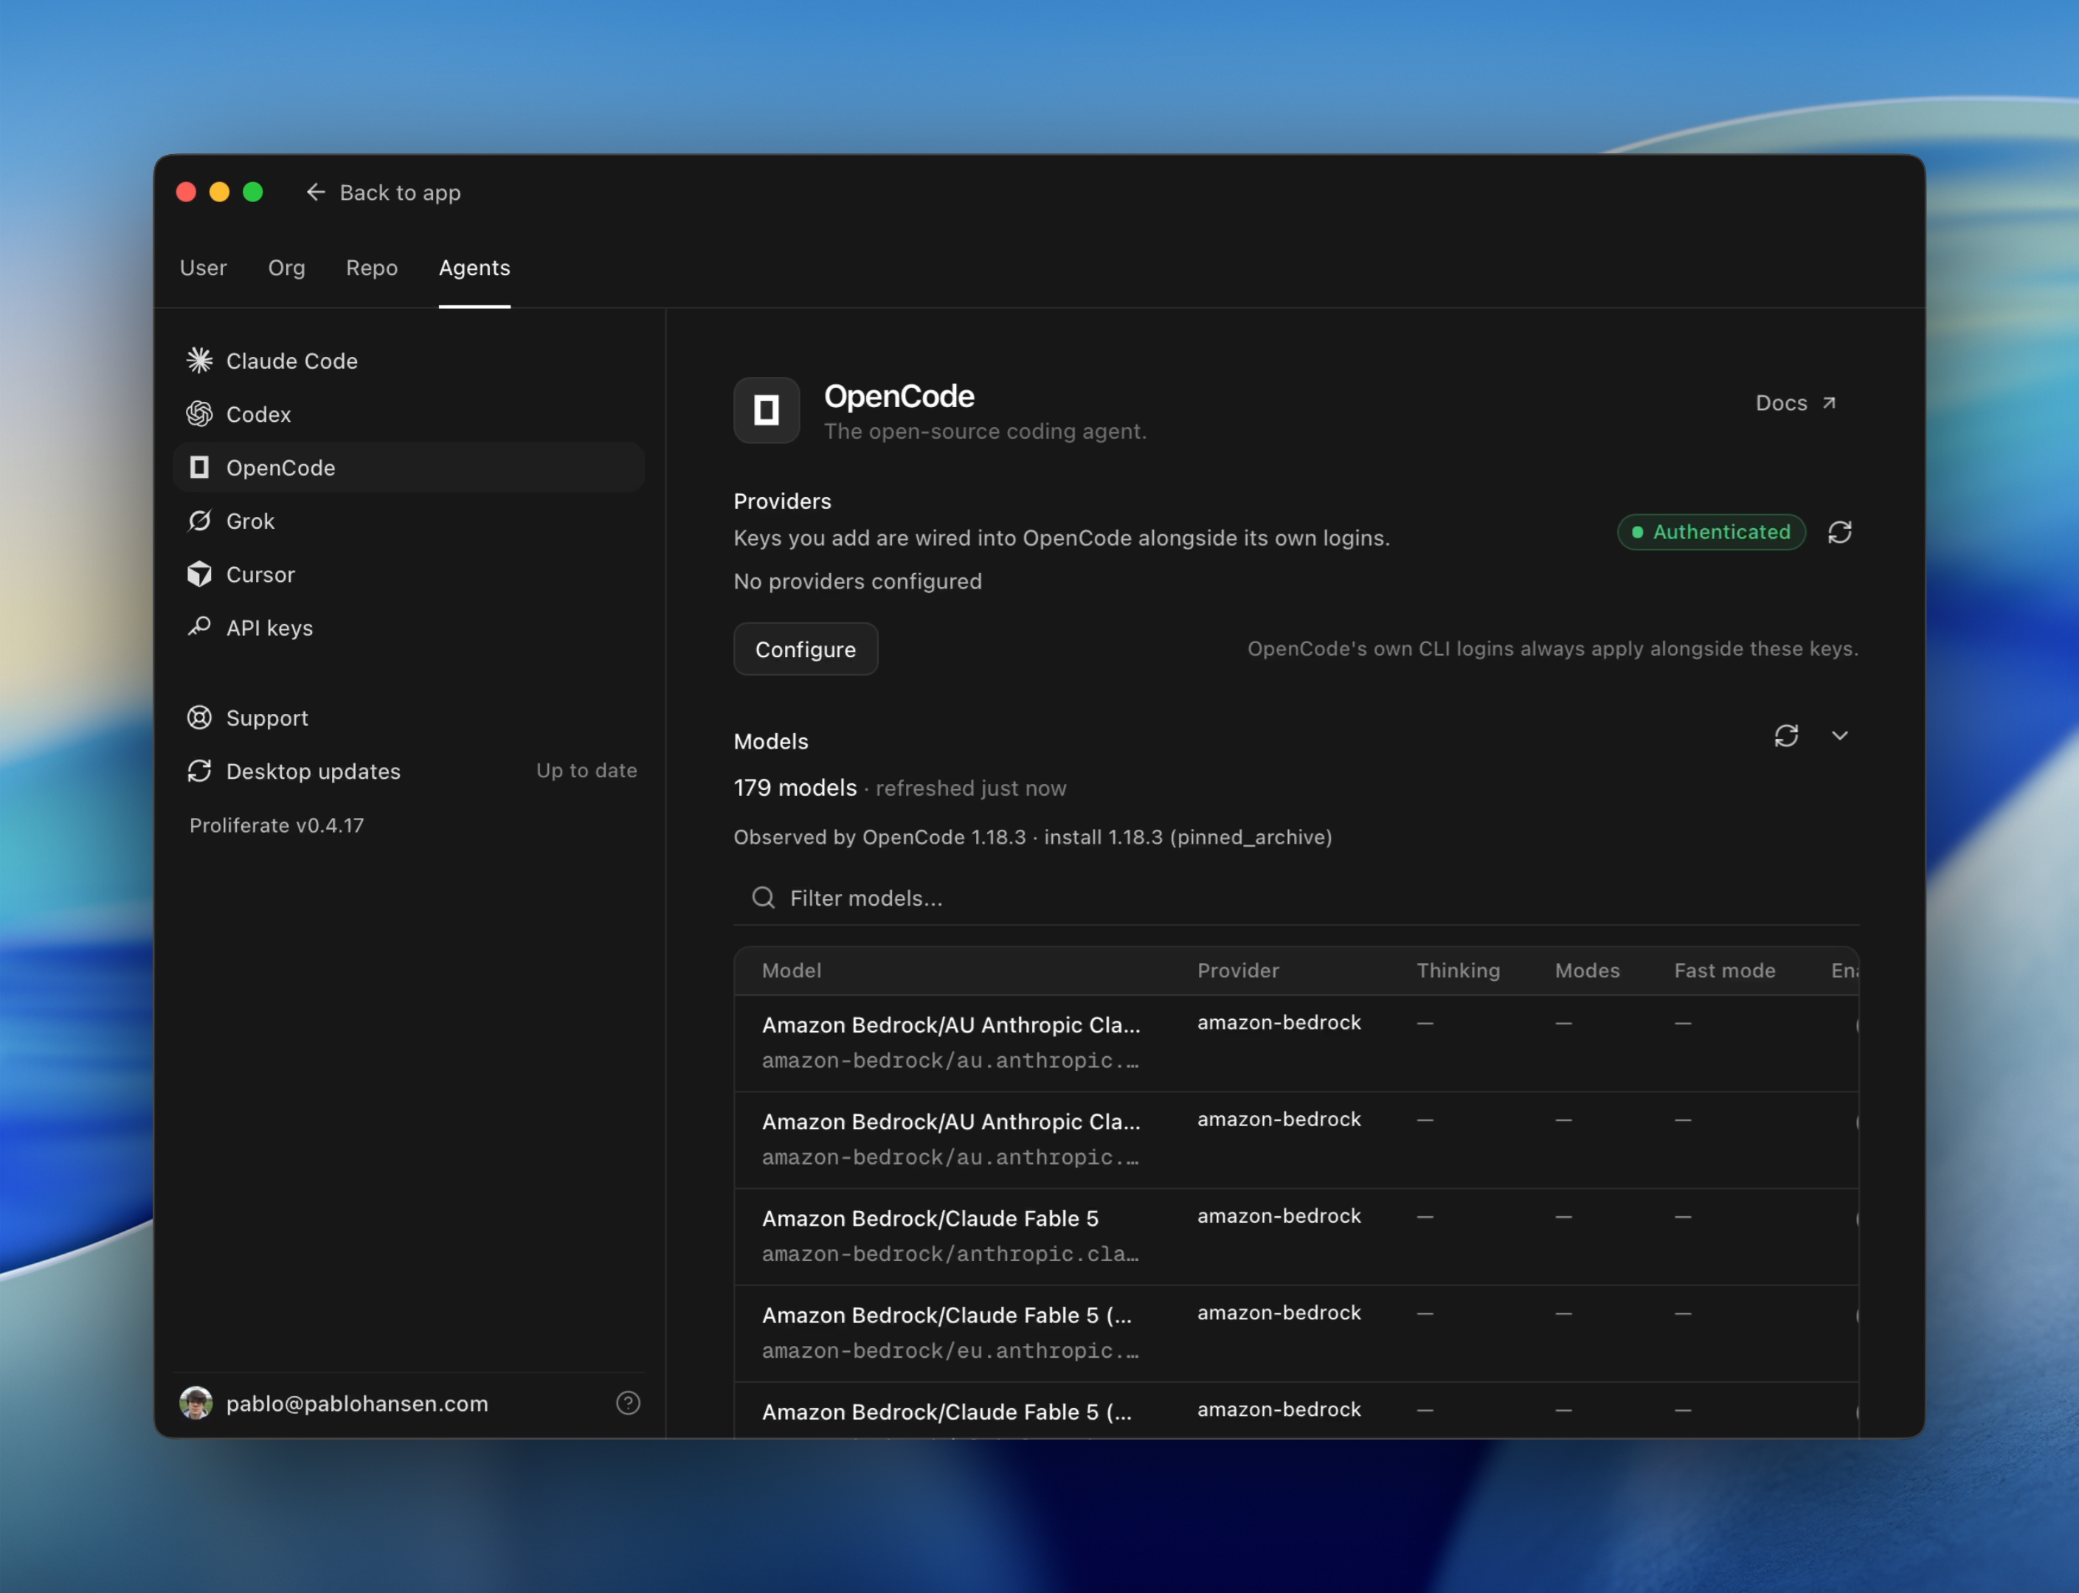2079x1593 pixels.
Task: Click the 179 models count text
Action: coord(795,787)
